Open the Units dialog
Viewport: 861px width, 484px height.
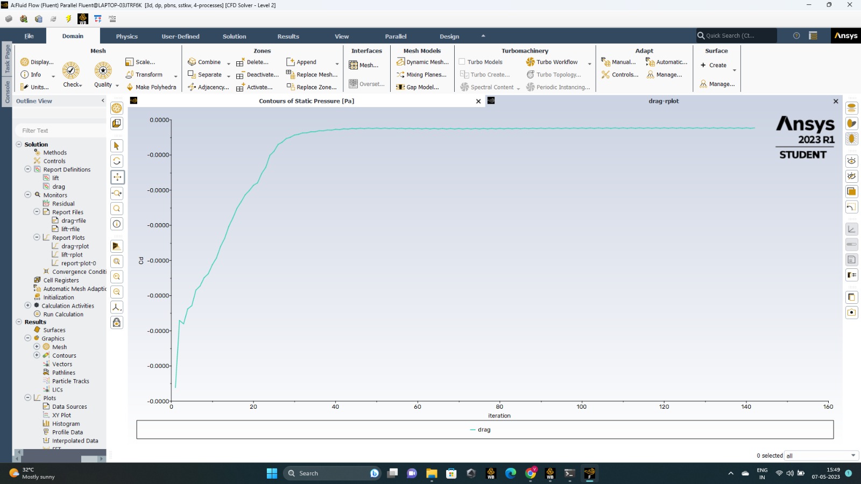[34, 87]
